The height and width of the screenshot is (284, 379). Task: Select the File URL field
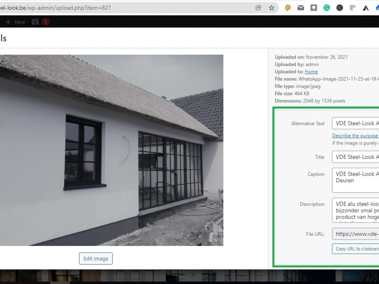(x=356, y=234)
